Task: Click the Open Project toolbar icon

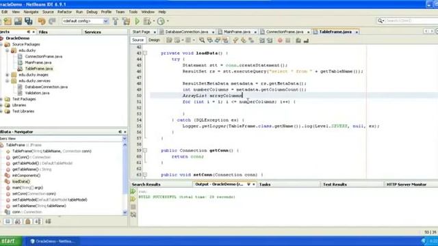Action: (x=18, y=21)
